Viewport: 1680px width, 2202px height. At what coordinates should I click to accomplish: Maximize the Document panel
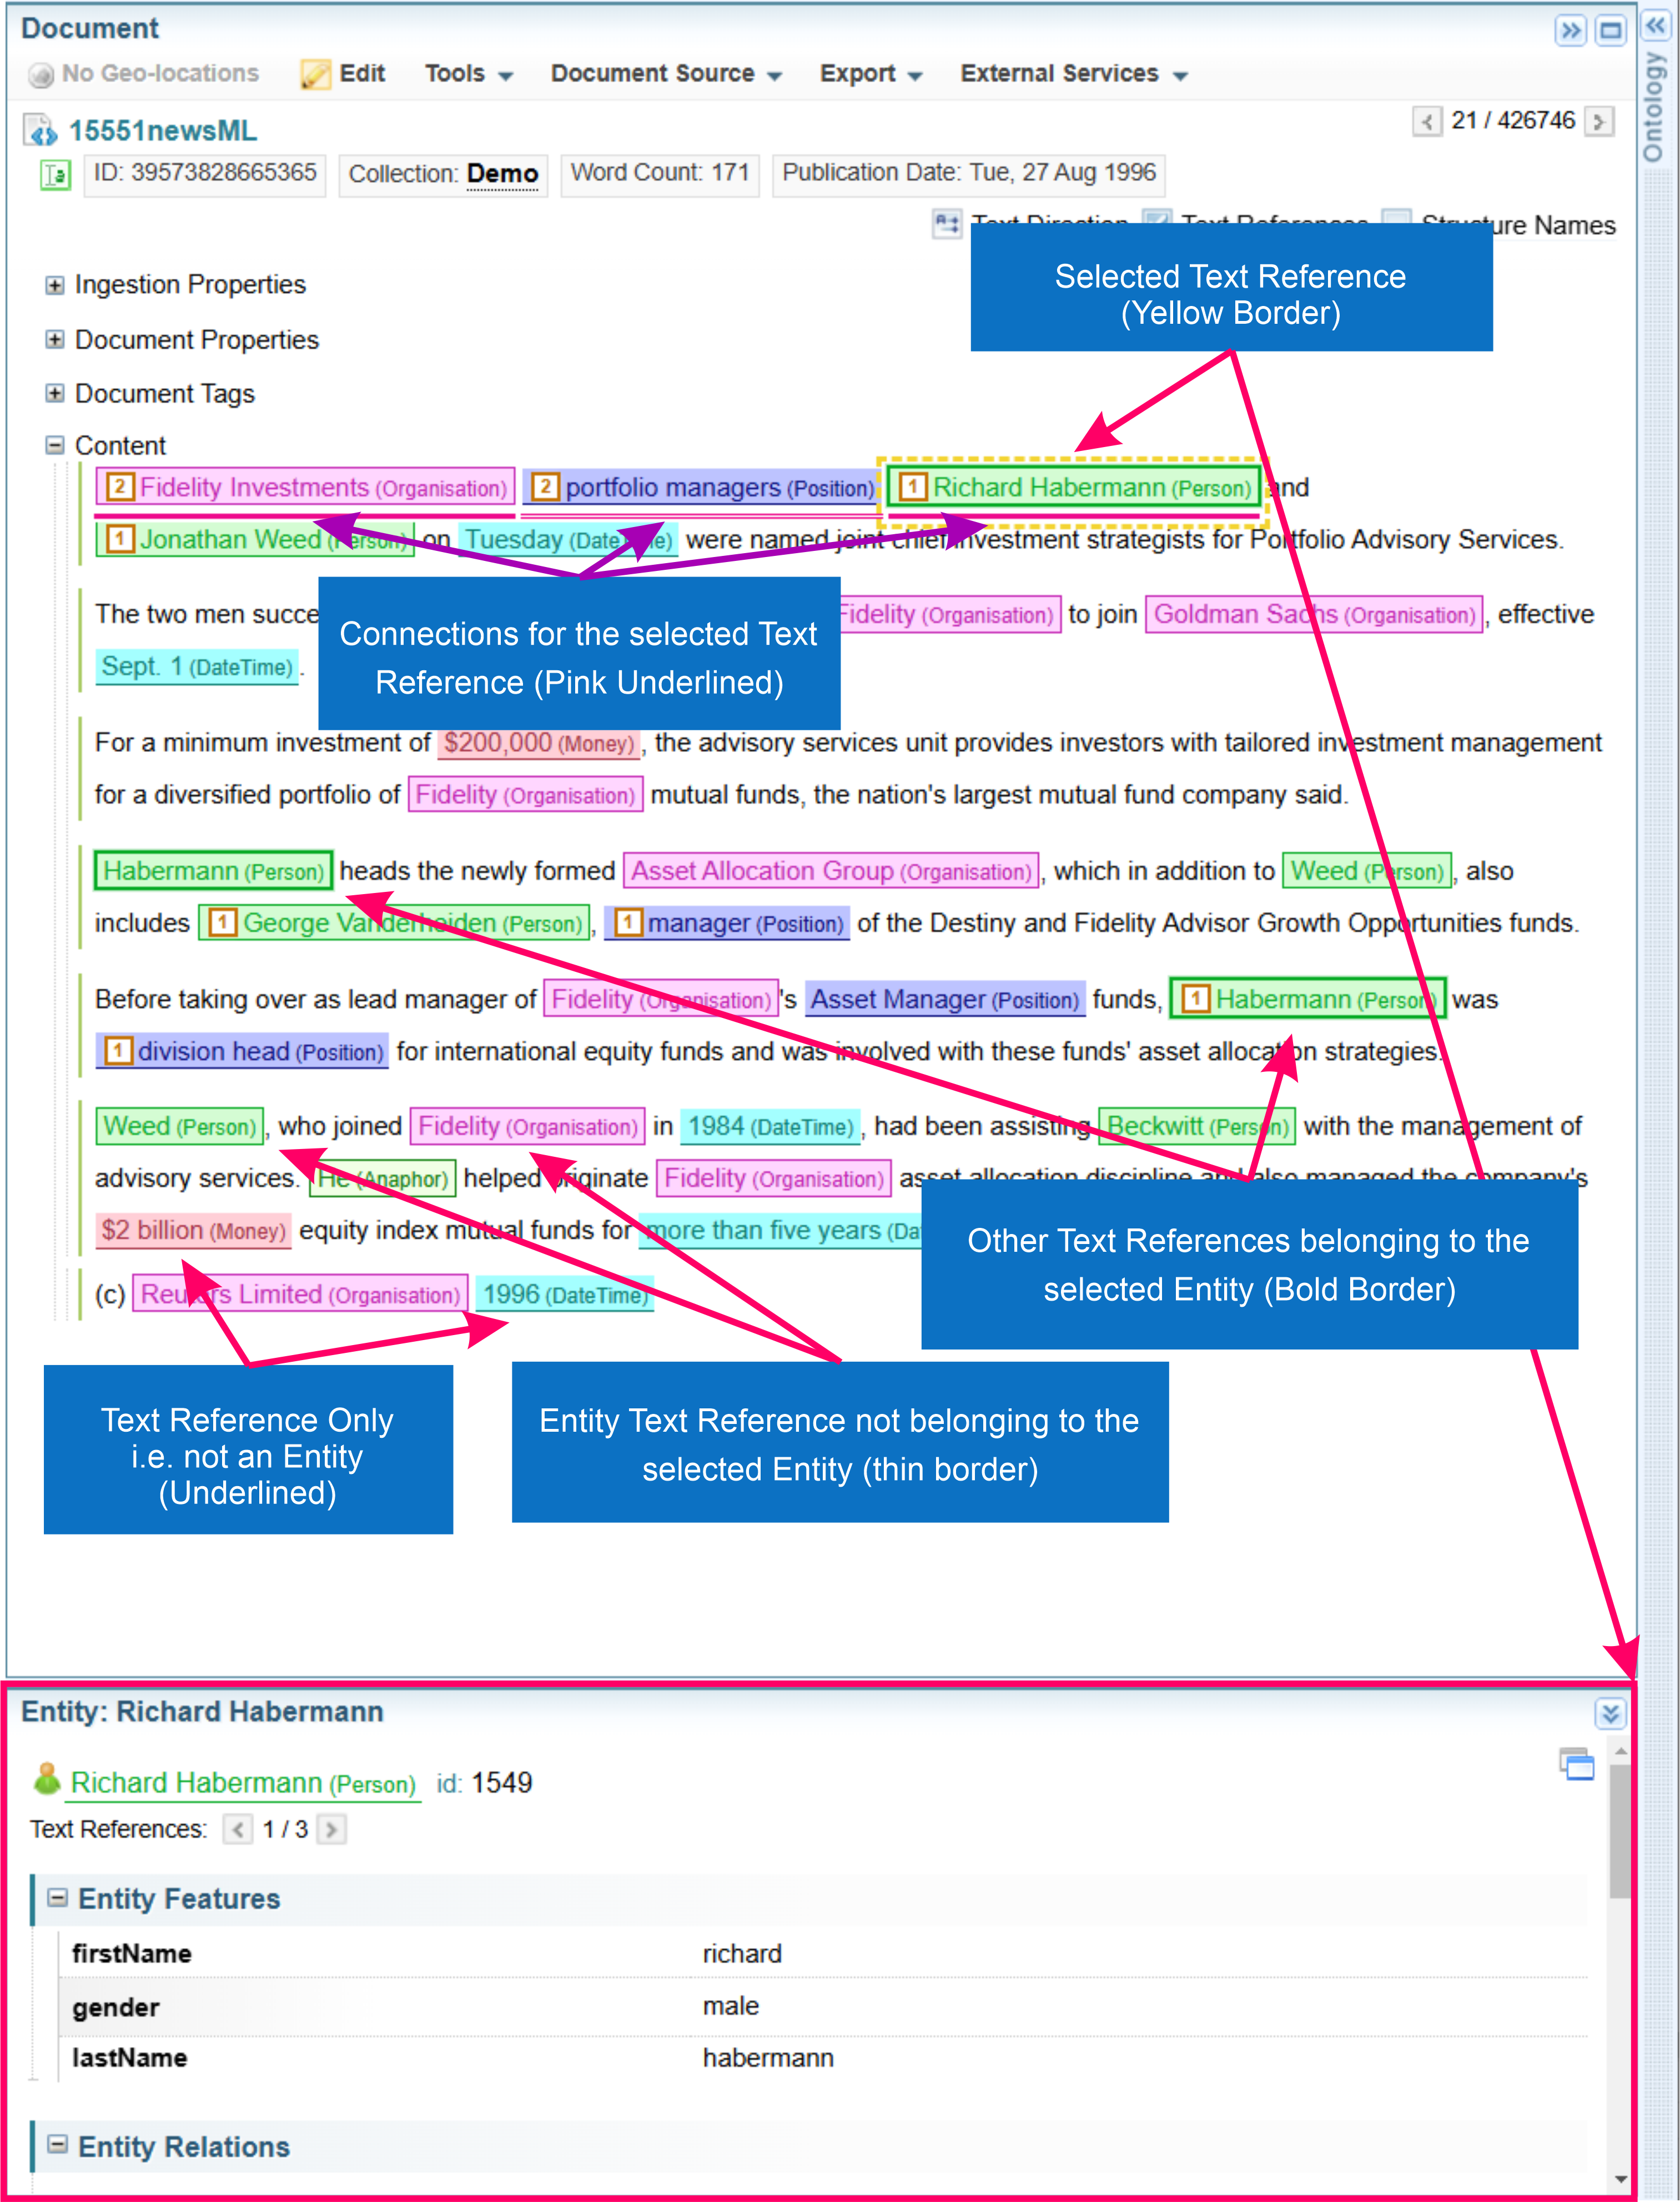coord(1610,30)
